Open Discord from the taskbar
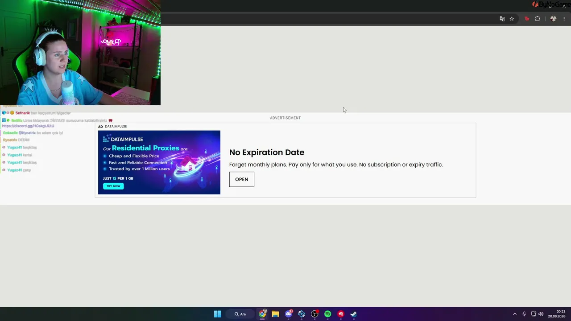The image size is (571, 321). point(289,314)
